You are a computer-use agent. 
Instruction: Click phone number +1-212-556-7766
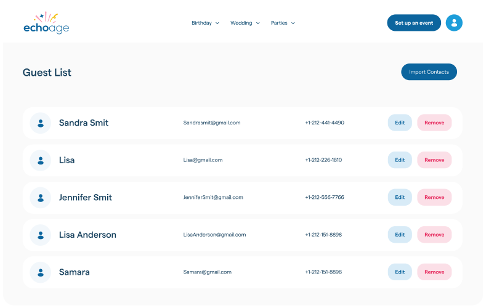325,197
